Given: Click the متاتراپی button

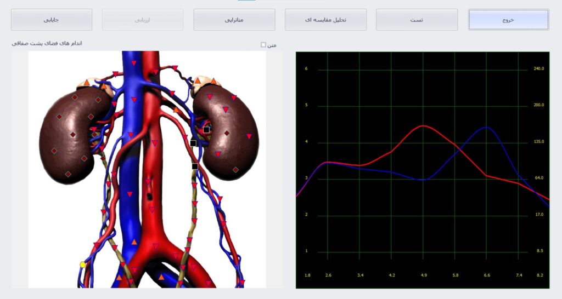Looking at the screenshot, I should point(234,20).
